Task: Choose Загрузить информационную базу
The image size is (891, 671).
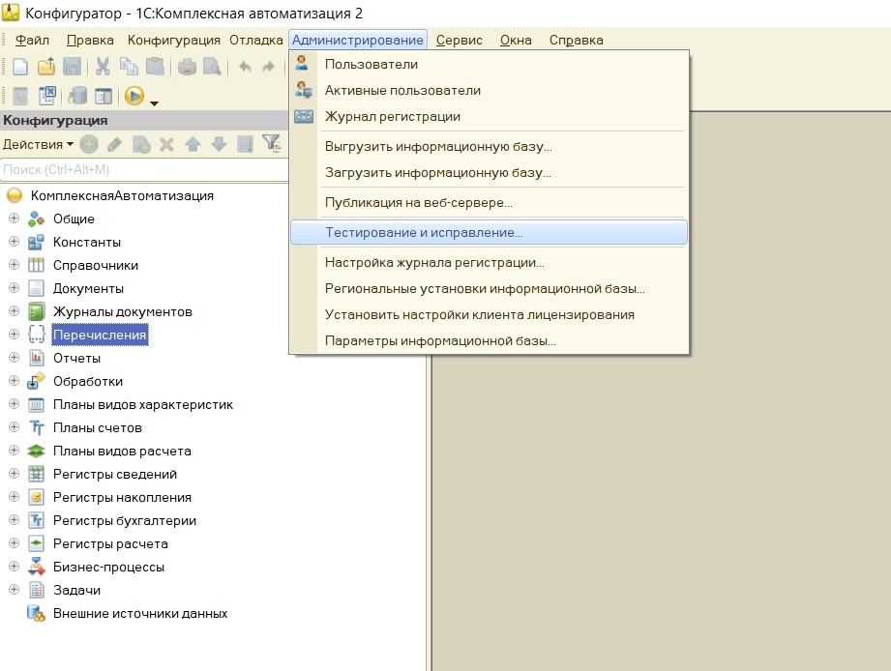Action: click(x=489, y=172)
